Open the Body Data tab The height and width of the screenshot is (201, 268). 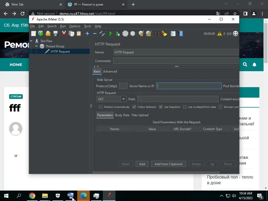pos(122,115)
